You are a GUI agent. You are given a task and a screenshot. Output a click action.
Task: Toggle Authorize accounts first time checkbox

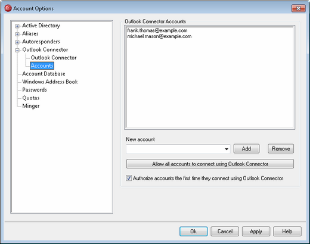[129, 178]
